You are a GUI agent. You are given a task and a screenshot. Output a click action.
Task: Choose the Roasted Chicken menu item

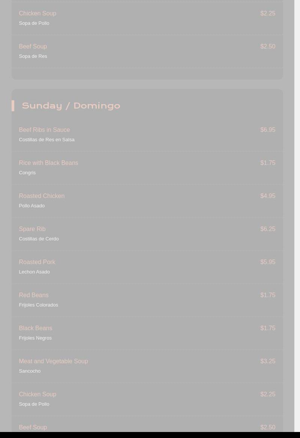coord(42,196)
